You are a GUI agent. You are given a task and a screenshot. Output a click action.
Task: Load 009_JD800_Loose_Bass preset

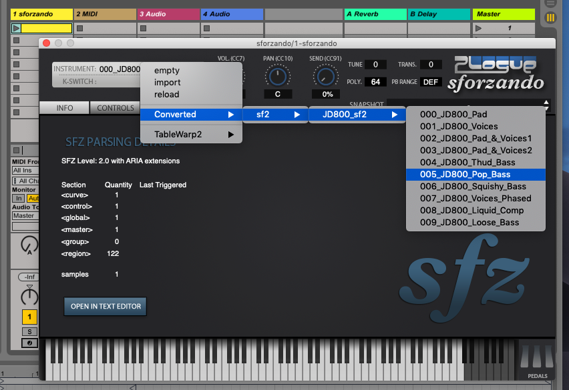(x=476, y=223)
